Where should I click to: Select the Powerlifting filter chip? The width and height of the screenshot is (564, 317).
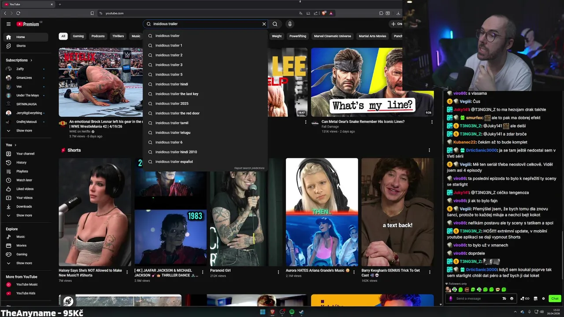click(298, 36)
